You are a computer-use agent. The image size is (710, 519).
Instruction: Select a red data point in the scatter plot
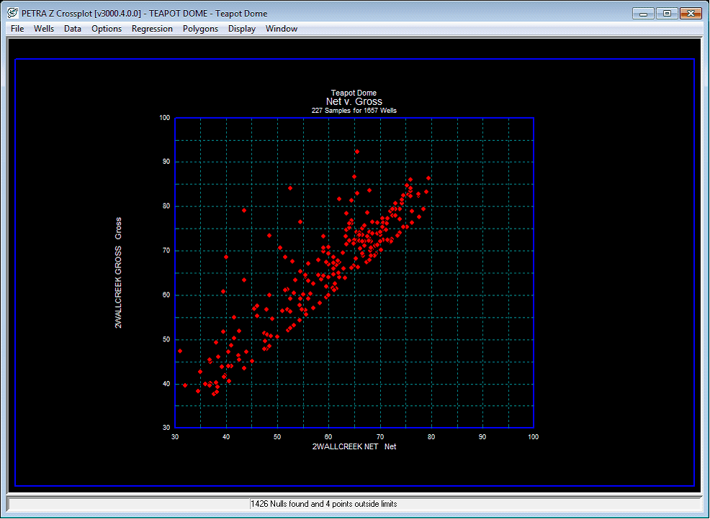click(x=356, y=152)
